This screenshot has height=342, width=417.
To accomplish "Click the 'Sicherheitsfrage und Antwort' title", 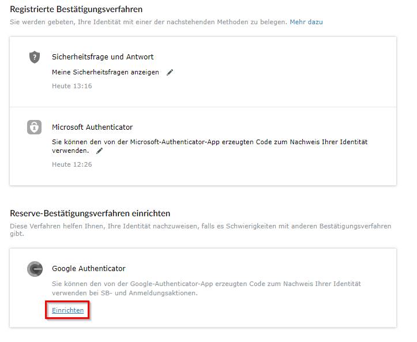I will click(103, 57).
